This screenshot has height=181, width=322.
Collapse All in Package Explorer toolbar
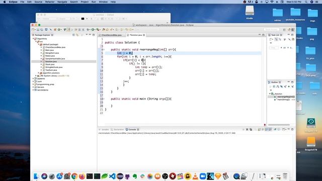74,35
